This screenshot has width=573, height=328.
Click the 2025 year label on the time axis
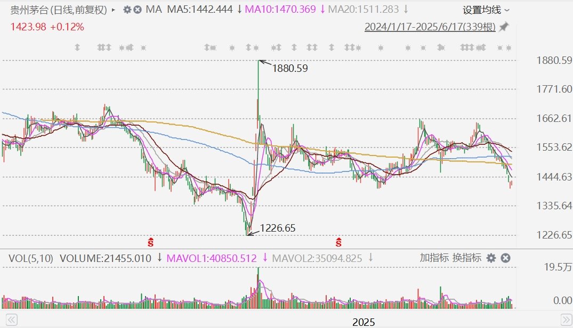coord(364,322)
